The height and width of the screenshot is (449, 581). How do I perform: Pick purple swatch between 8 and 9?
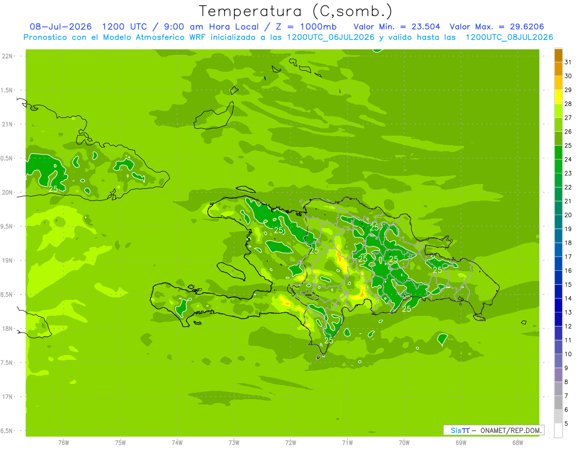(558, 375)
